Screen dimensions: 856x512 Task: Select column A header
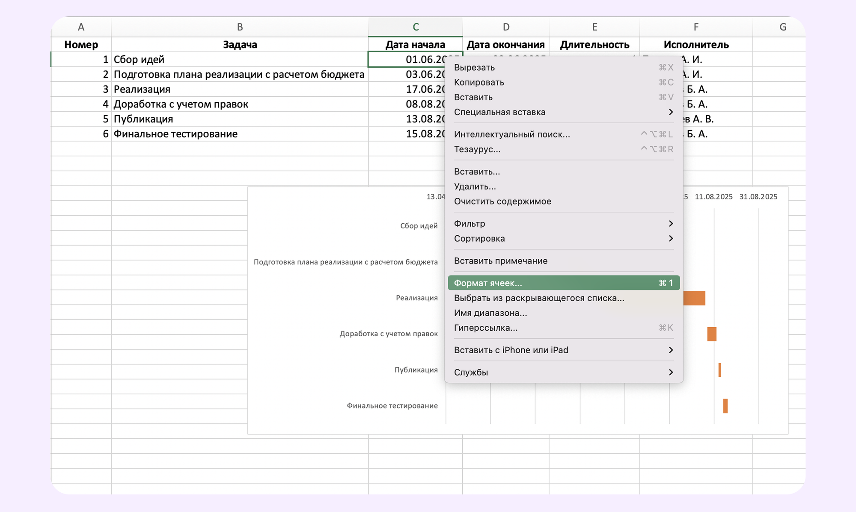point(81,27)
